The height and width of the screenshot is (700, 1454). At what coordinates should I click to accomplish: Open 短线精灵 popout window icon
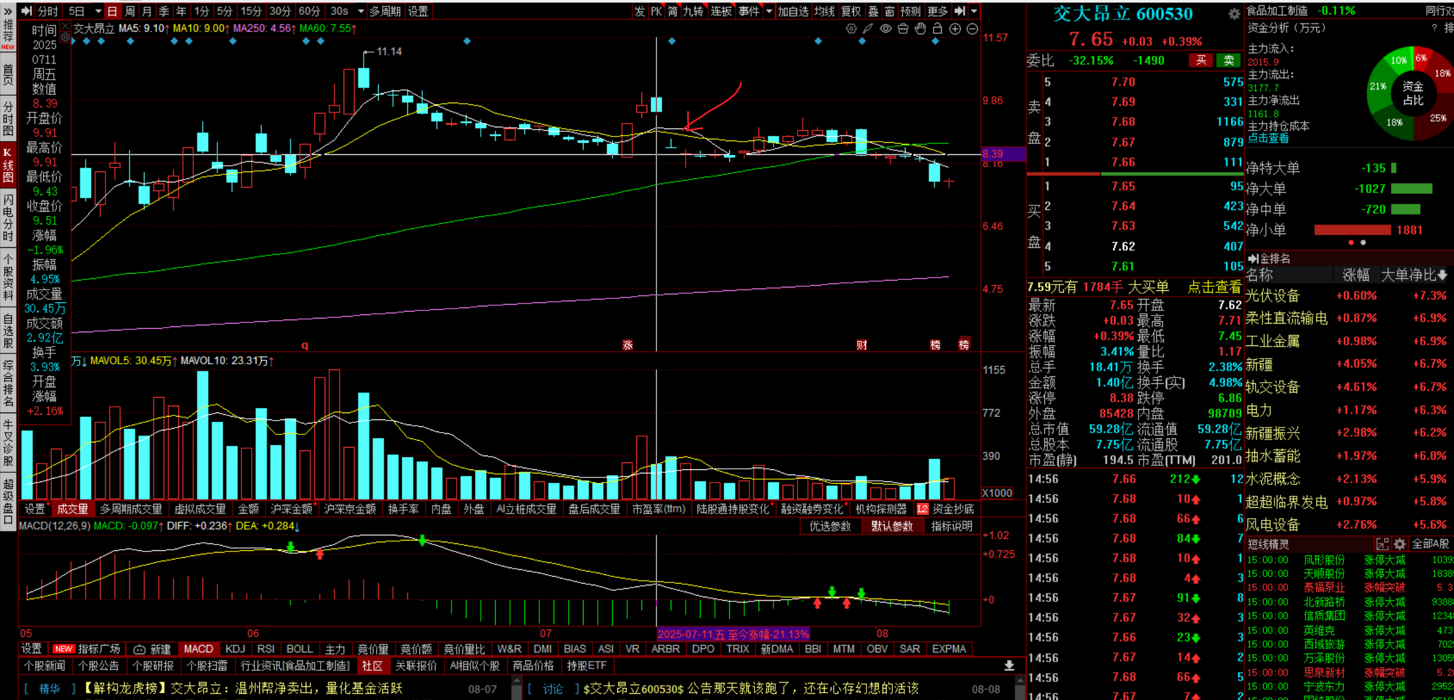coord(1382,543)
